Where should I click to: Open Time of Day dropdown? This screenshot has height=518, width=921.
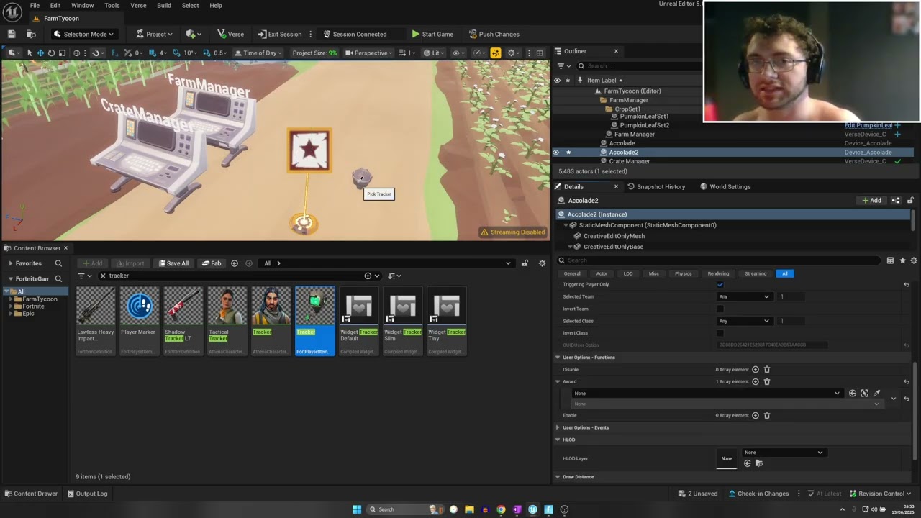pyautogui.click(x=257, y=53)
